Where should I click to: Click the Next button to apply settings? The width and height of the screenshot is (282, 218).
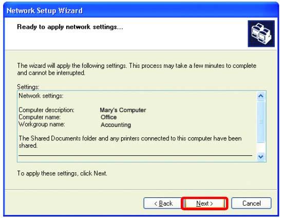[x=204, y=204]
